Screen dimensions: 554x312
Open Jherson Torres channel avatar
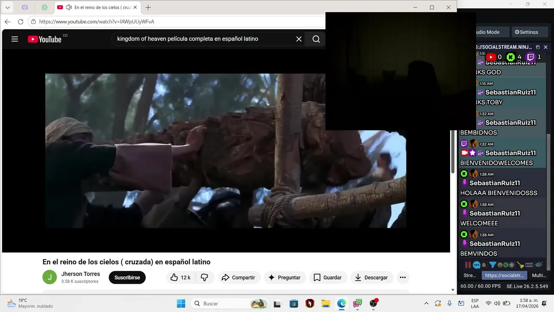[x=49, y=277]
